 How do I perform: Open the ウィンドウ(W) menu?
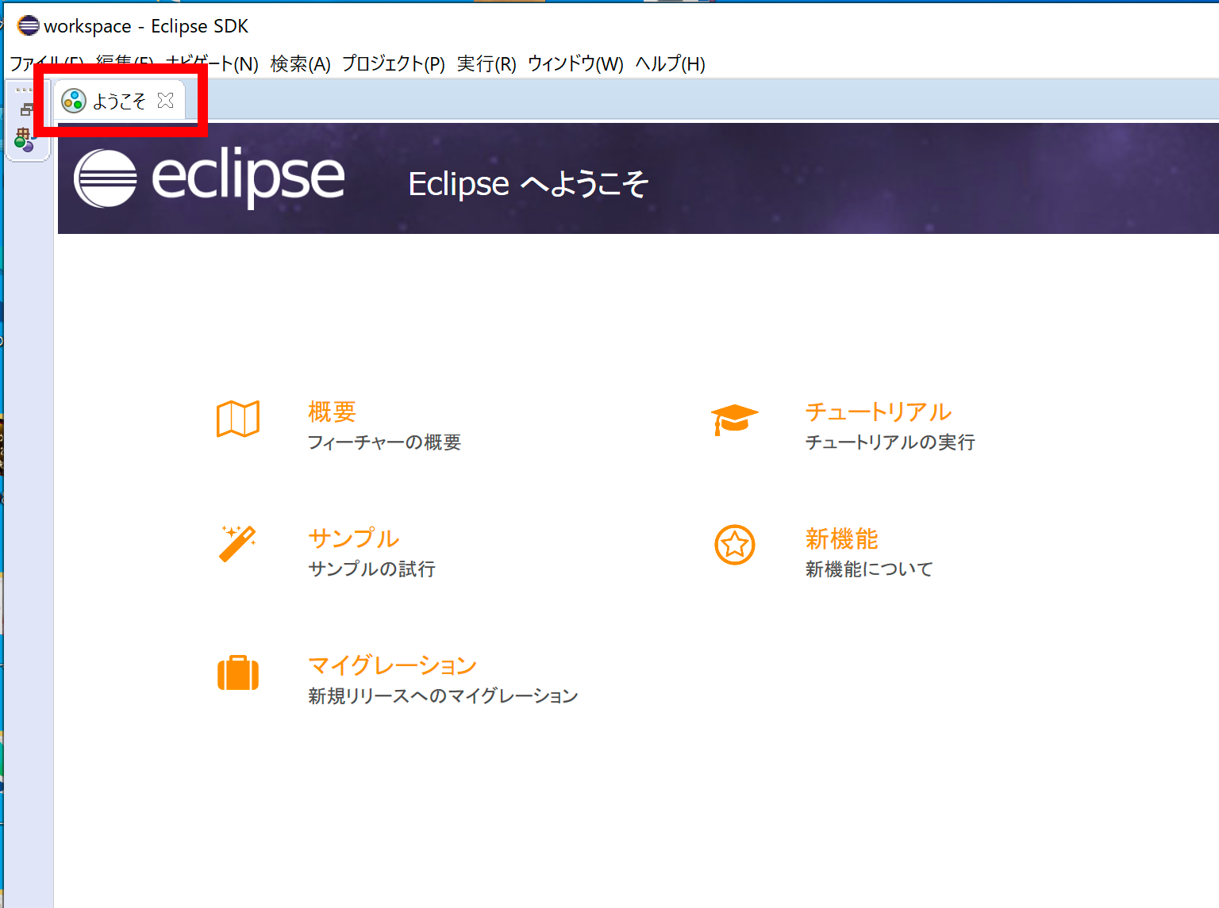point(575,64)
